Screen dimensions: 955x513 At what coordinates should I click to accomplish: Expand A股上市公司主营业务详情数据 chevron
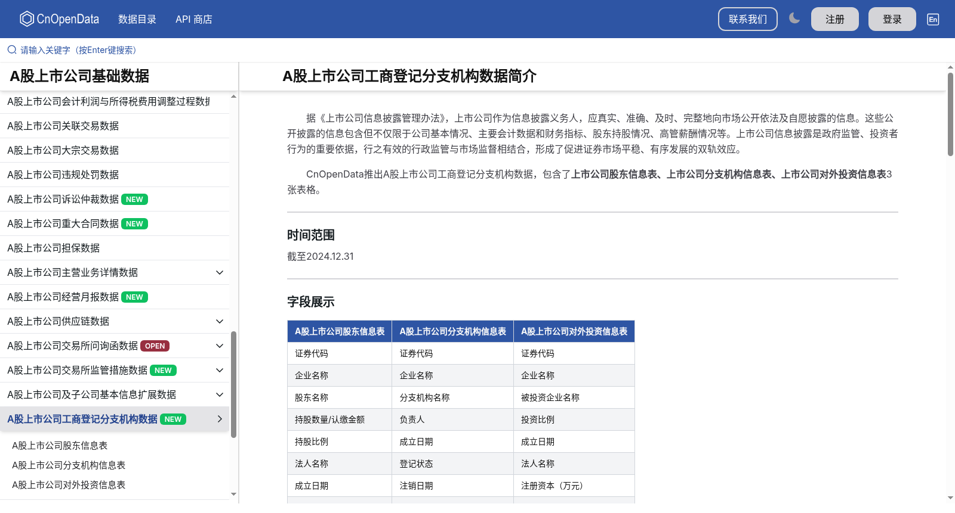point(220,272)
